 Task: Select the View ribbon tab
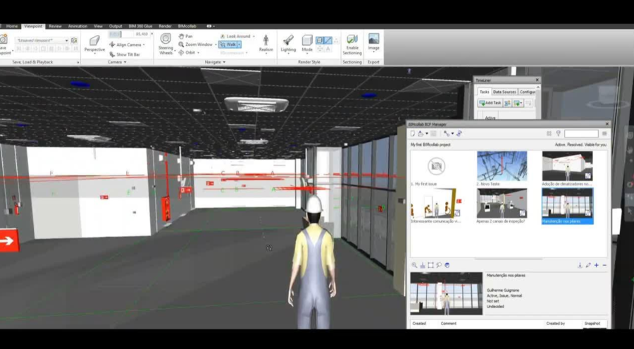[98, 26]
